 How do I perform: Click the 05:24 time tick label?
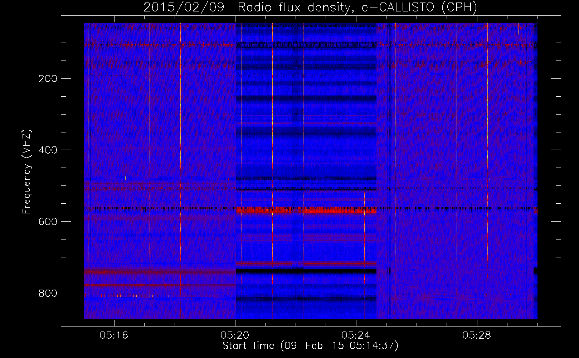pos(356,335)
